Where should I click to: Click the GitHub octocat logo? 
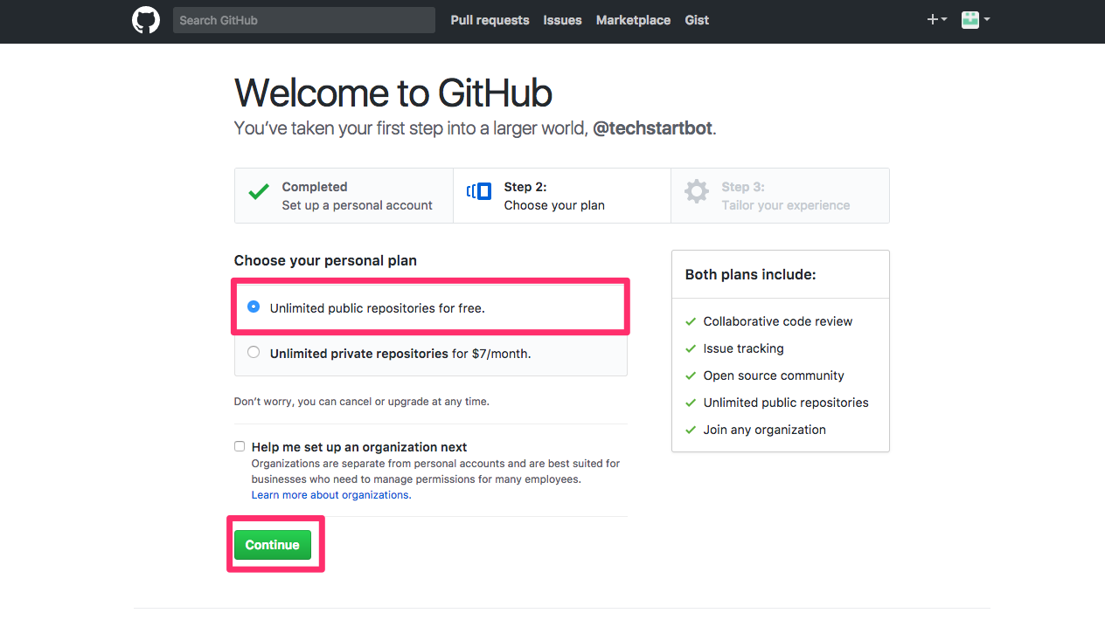[145, 19]
